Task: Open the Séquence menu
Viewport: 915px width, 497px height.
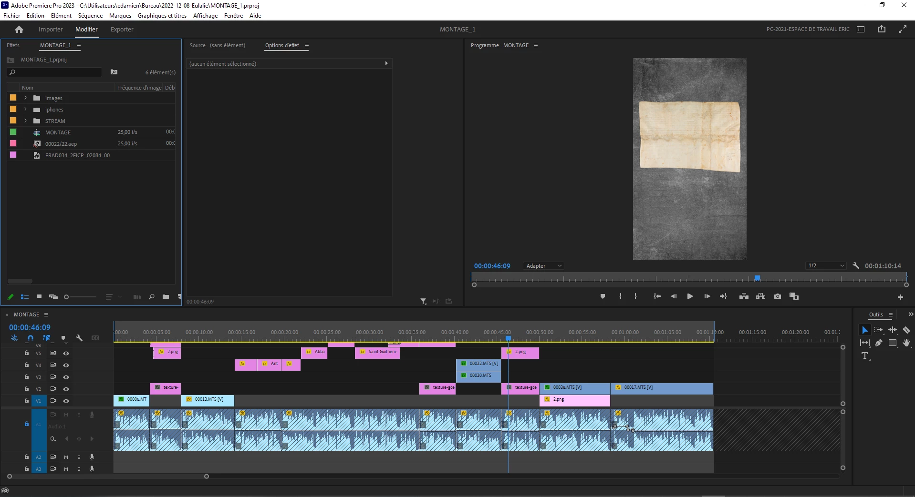Action: tap(90, 16)
